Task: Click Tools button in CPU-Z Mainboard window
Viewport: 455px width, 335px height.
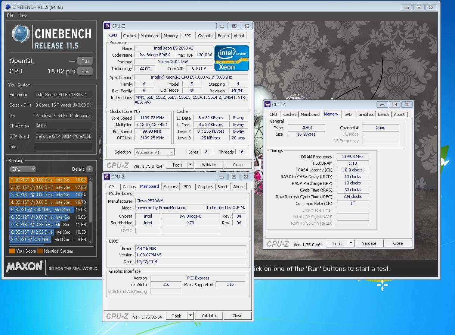Action: pyautogui.click(x=177, y=316)
